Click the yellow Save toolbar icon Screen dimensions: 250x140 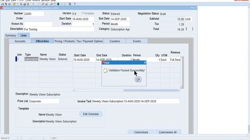coord(14,4)
